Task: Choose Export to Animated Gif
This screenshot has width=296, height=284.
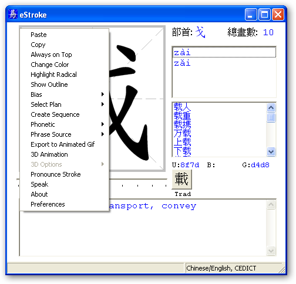Action: click(65, 144)
